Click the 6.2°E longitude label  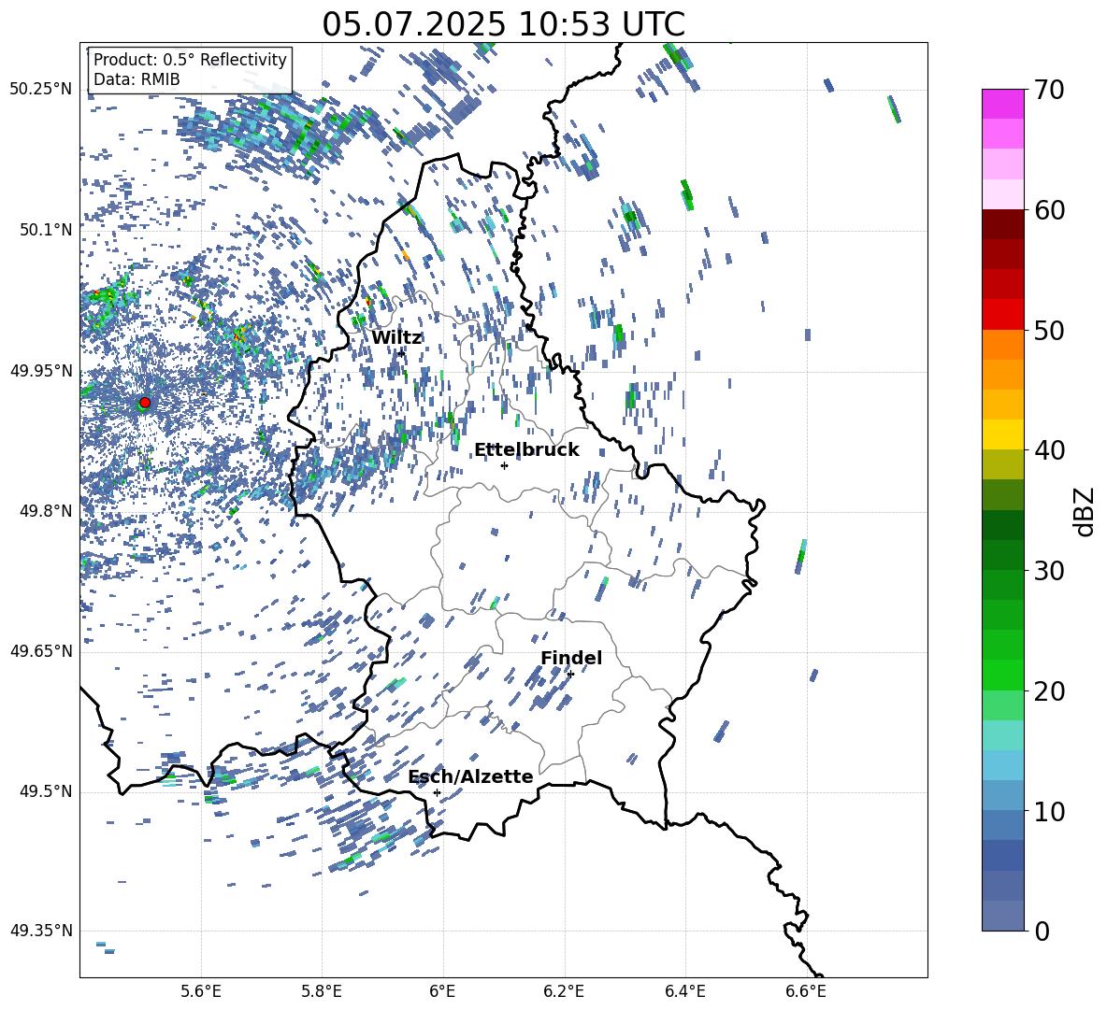pyautogui.click(x=564, y=991)
